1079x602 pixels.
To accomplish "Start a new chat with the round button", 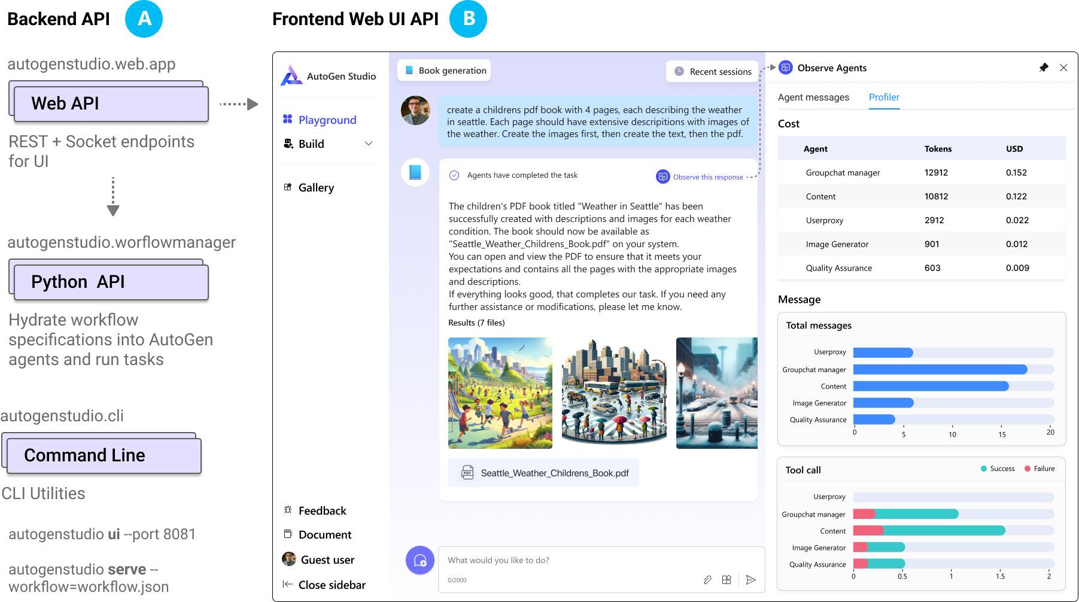I will (420, 560).
